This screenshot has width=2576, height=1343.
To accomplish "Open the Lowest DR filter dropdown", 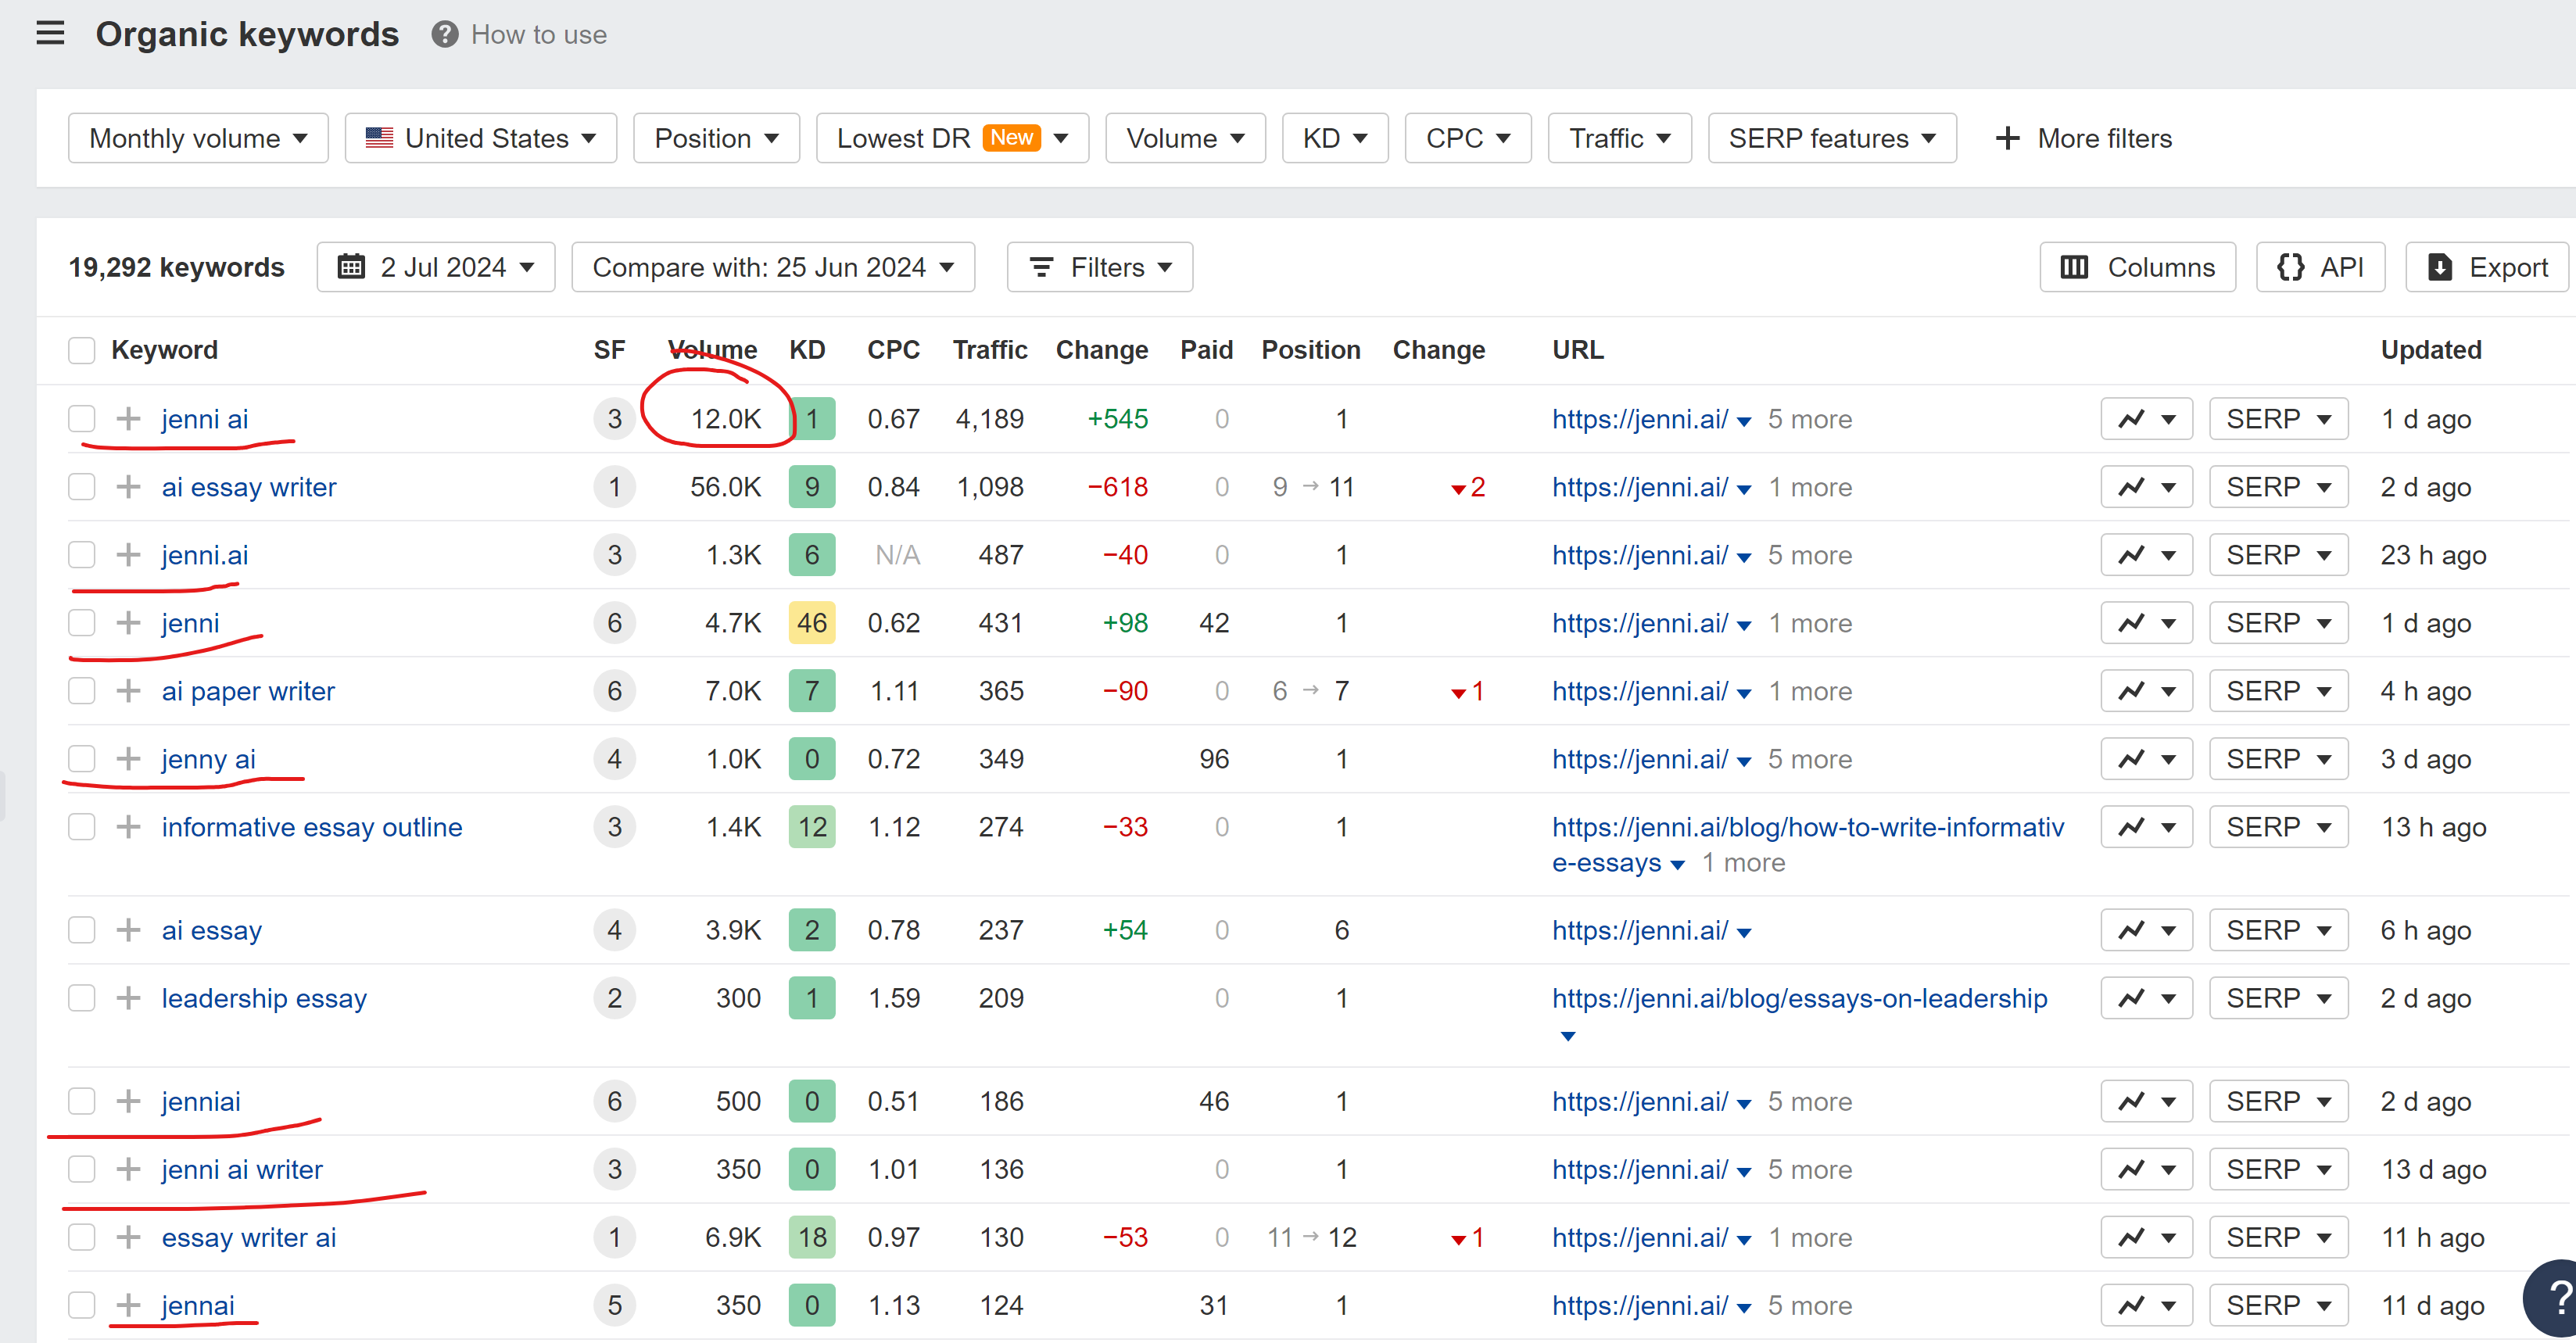I will click(x=952, y=138).
